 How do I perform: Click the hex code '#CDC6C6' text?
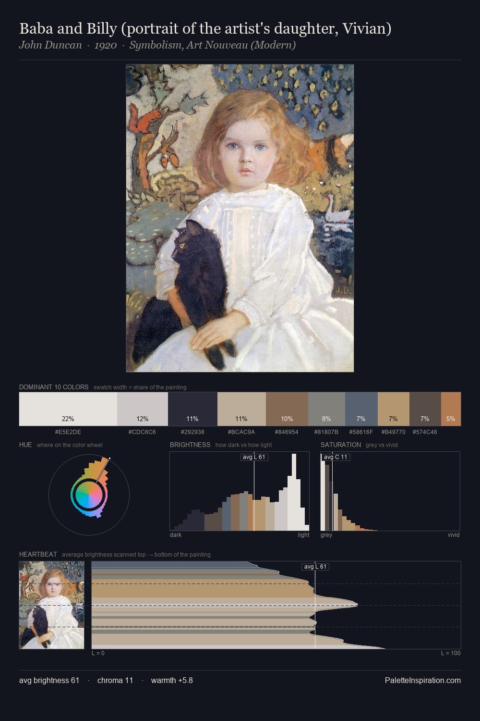point(142,432)
